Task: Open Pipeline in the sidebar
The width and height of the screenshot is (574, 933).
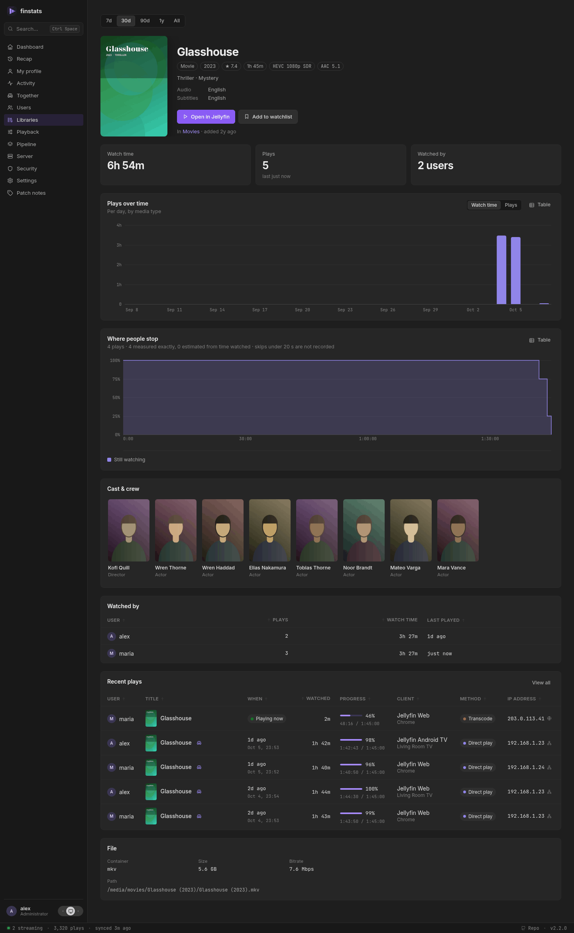Action: 43,144
